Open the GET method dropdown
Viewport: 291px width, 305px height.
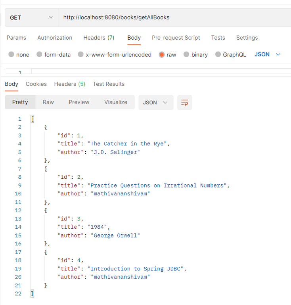tap(31, 17)
